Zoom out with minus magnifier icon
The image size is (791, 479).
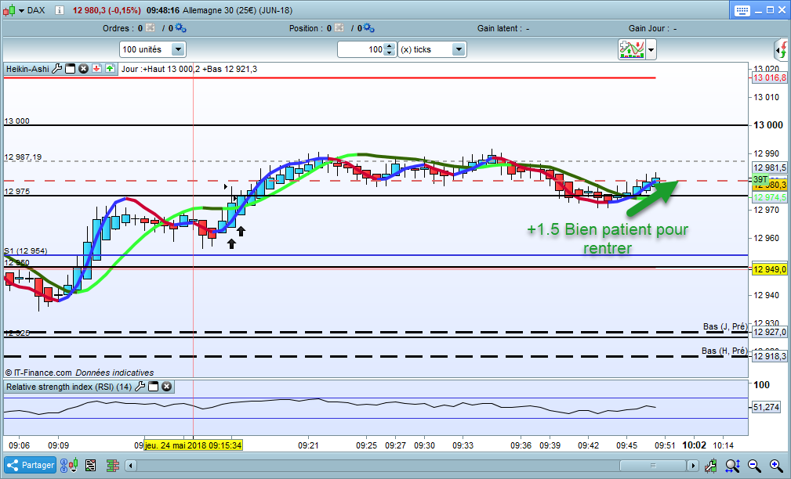pos(754,466)
